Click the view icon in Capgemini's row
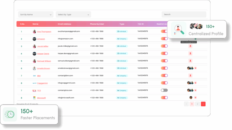Screen dimensions: 232x130 click(x=195, y=83)
